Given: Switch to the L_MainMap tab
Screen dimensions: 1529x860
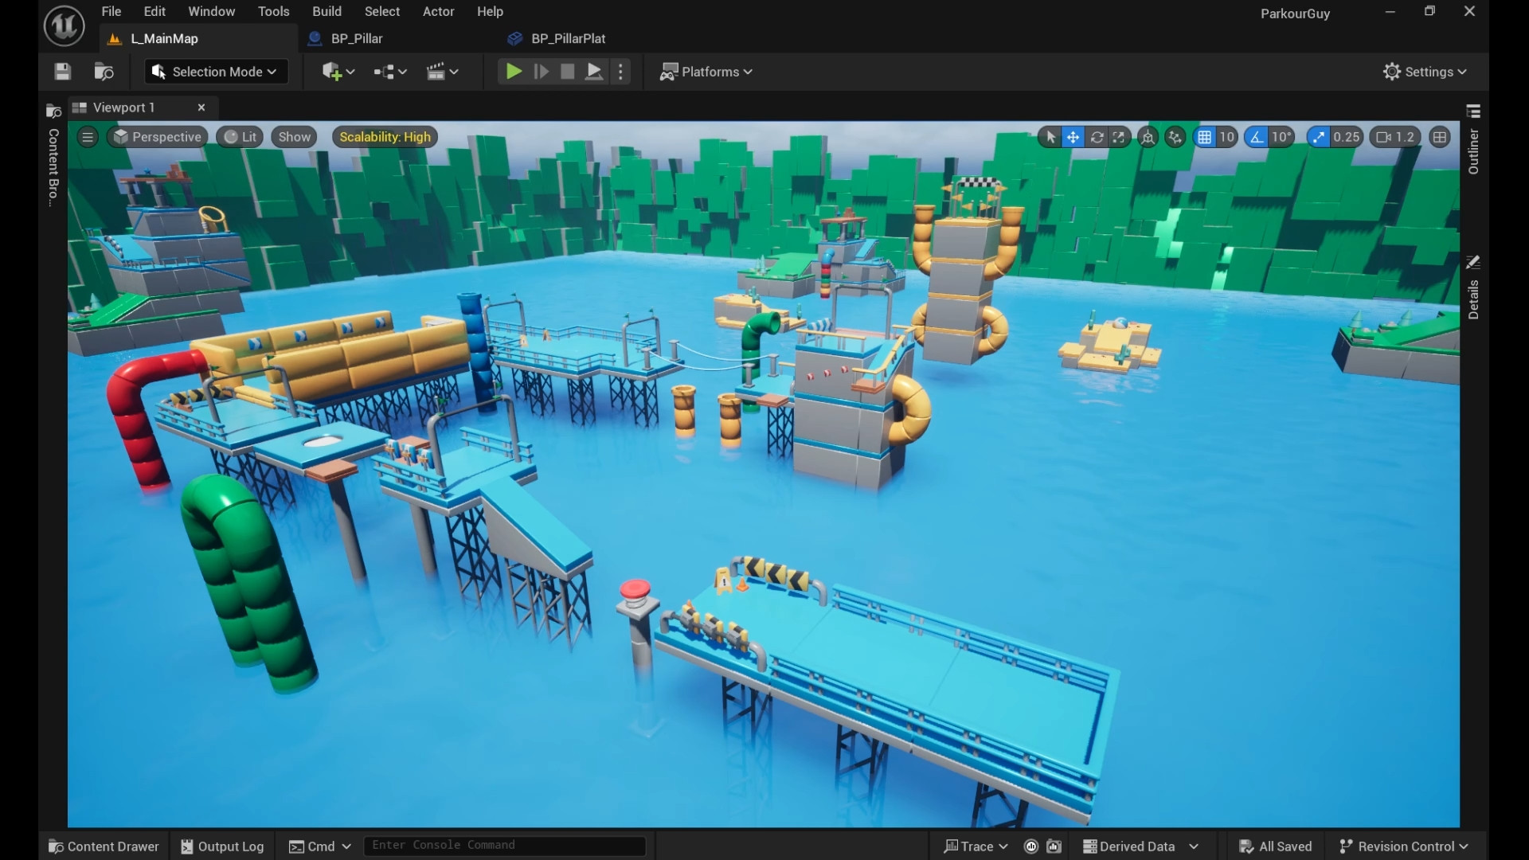Looking at the screenshot, I should tap(197, 38).
